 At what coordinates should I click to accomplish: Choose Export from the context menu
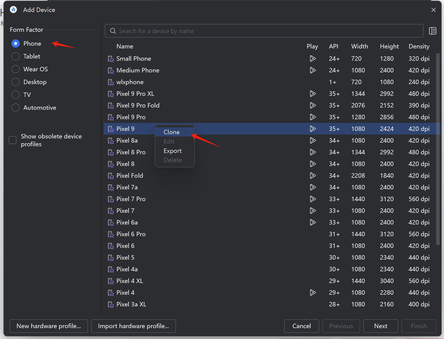[x=175, y=151]
